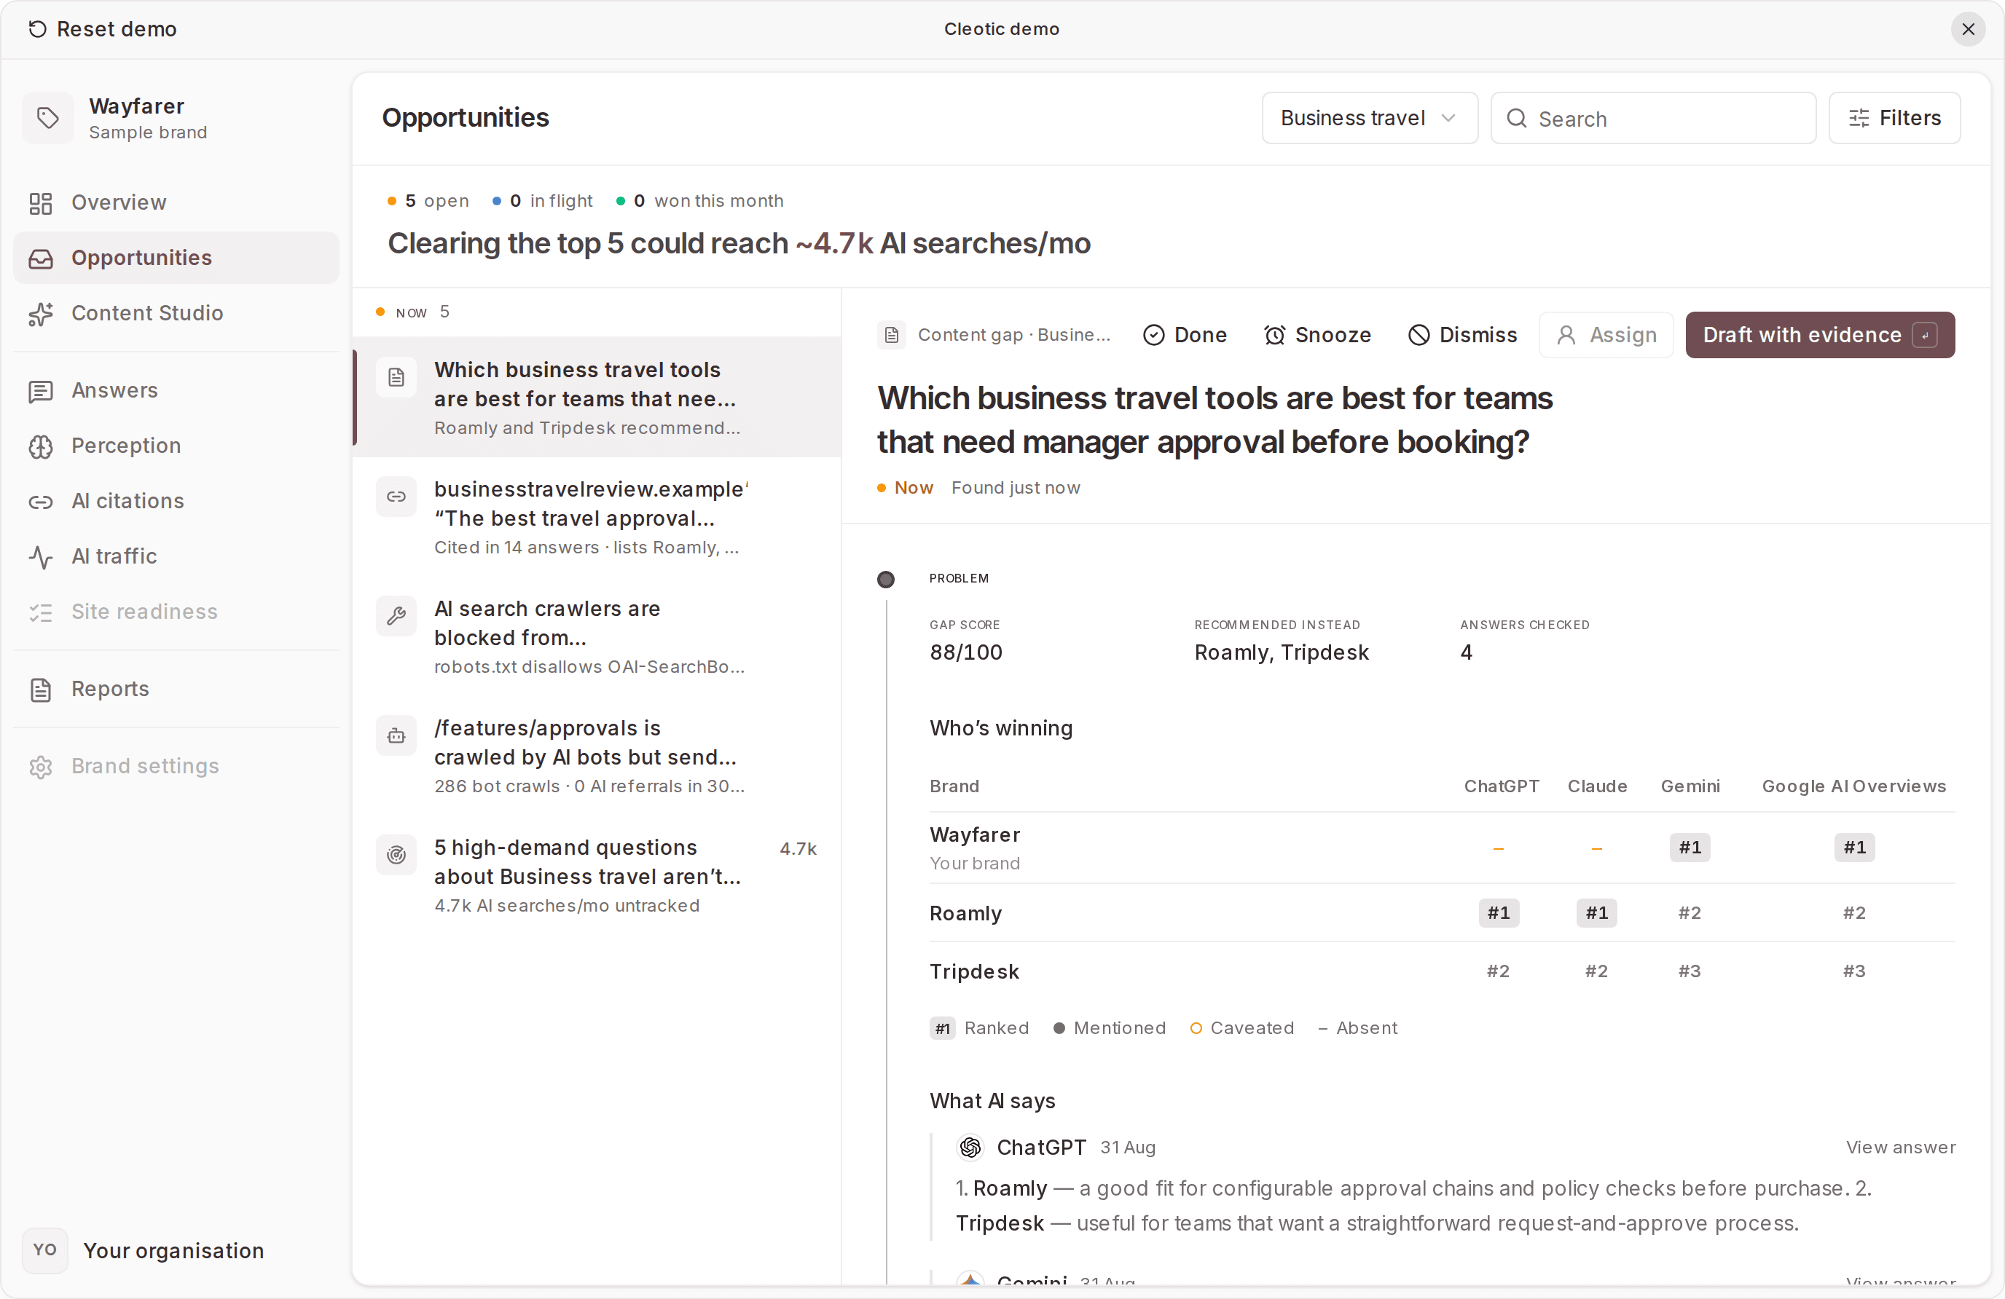
Task: Click the 88/100 gap score value
Action: 966,652
